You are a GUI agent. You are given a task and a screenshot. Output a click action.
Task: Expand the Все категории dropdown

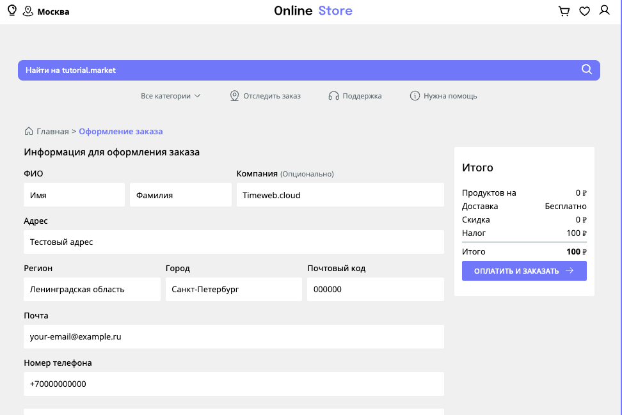point(170,96)
